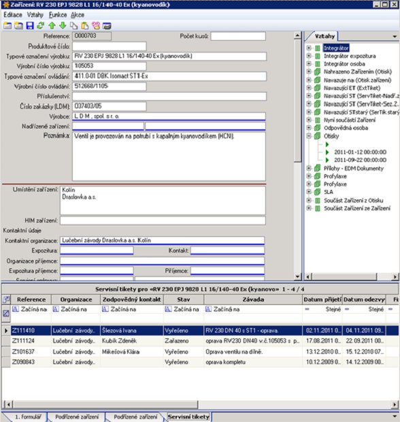Select Nyní součástí Zařízení tree item

click(x=350, y=120)
